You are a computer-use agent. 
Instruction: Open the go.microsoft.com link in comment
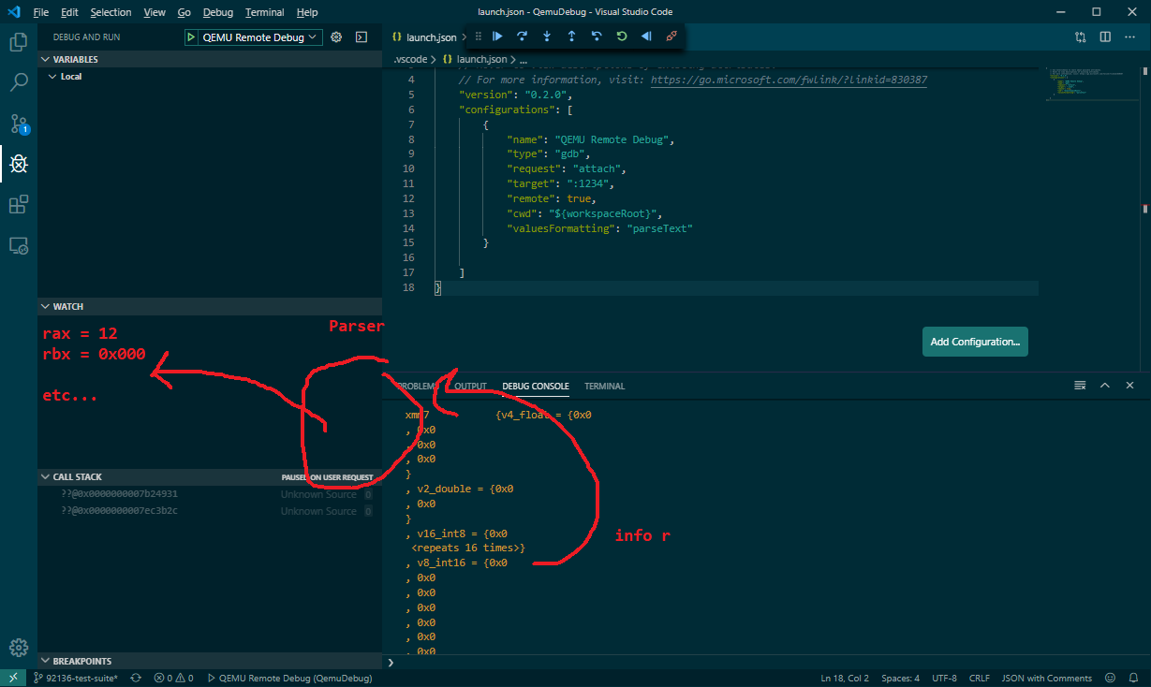[789, 80]
